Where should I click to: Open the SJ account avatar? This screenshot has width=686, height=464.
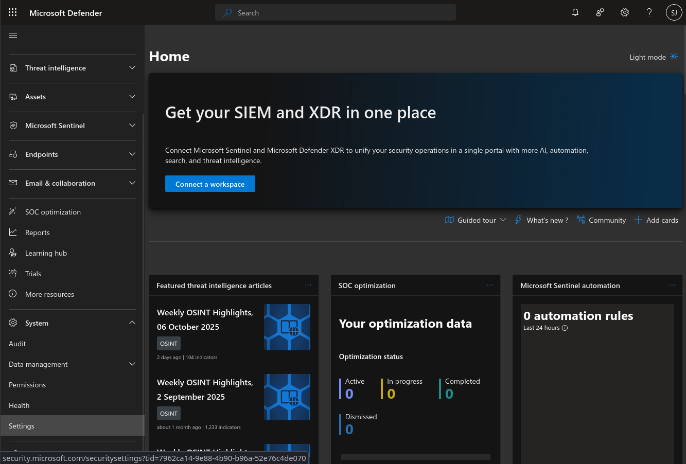[x=674, y=12]
